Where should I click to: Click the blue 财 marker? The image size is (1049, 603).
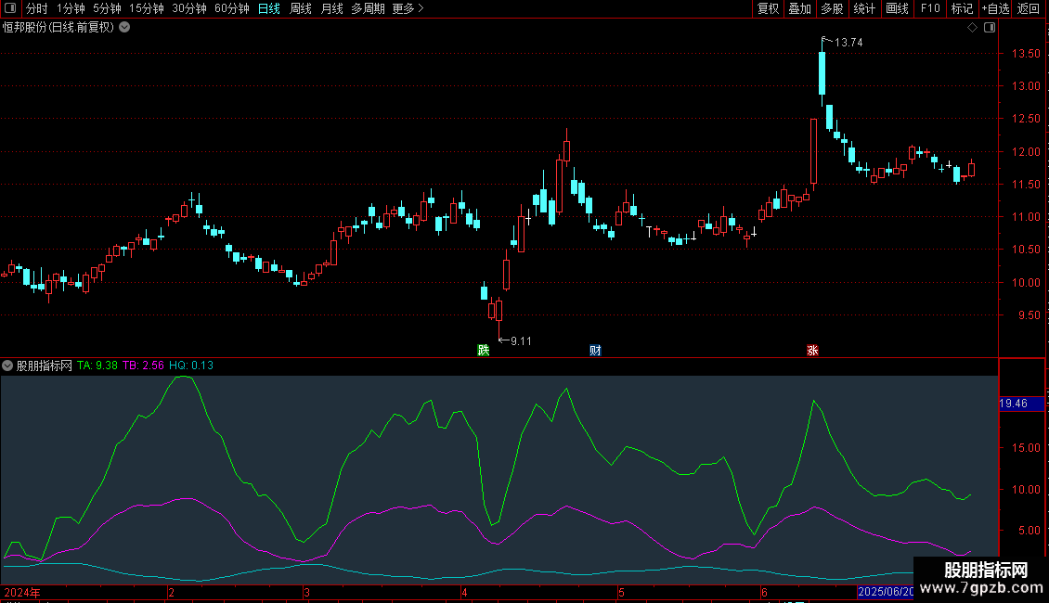click(595, 351)
